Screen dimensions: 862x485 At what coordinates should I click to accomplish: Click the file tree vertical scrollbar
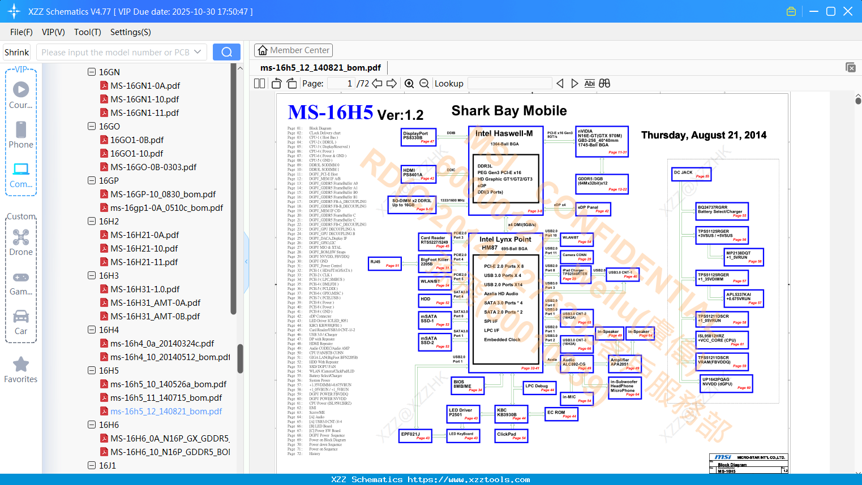pos(240,358)
